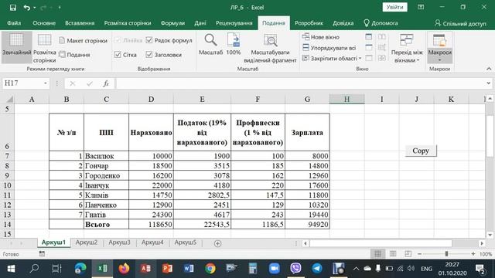Open the Масштаб zoom dialog
This screenshot has width=495, height=278.
(x=210, y=44)
